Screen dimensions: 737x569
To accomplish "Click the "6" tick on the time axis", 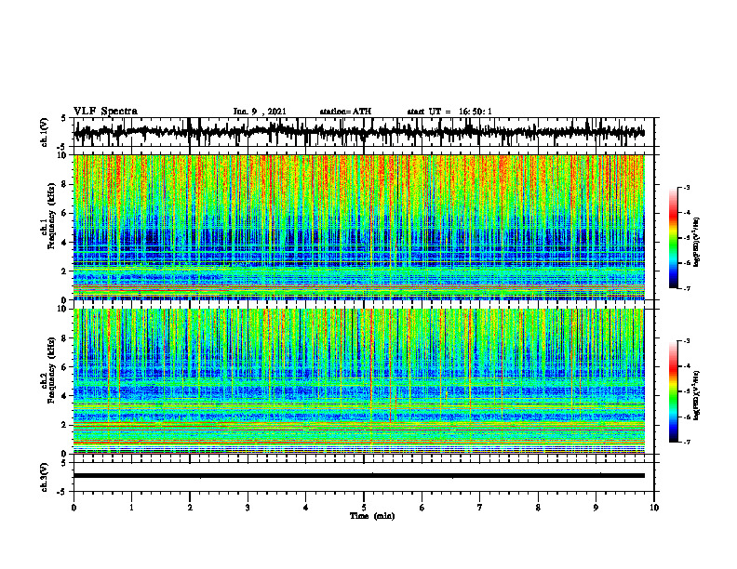I will click(422, 508).
